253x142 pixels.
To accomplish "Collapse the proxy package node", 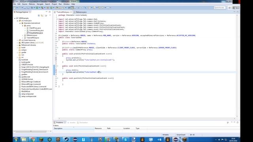I will [x=23, y=26].
